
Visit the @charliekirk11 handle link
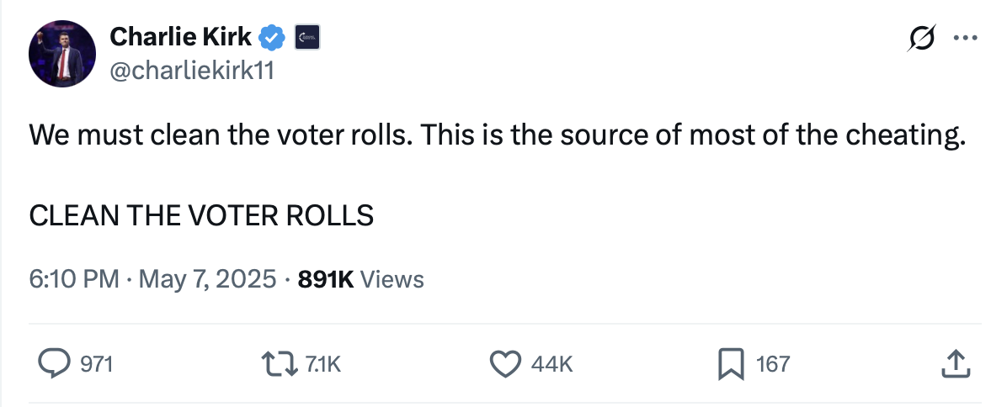pyautogui.click(x=192, y=71)
